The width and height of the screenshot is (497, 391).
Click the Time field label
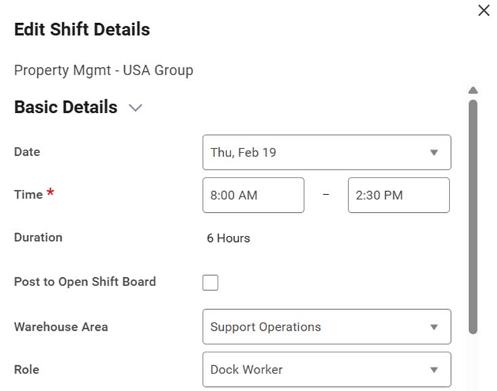pos(28,195)
